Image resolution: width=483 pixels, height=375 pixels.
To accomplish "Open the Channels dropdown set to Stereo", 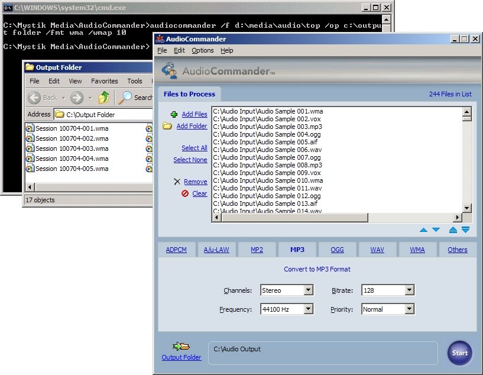I will (308, 290).
